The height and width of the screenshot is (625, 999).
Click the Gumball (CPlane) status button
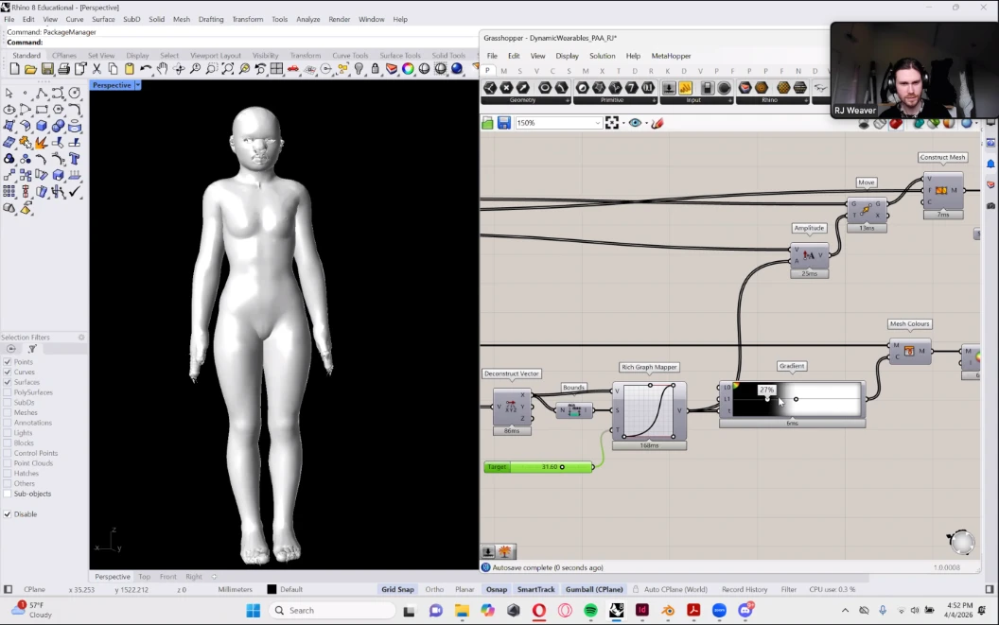pos(594,589)
